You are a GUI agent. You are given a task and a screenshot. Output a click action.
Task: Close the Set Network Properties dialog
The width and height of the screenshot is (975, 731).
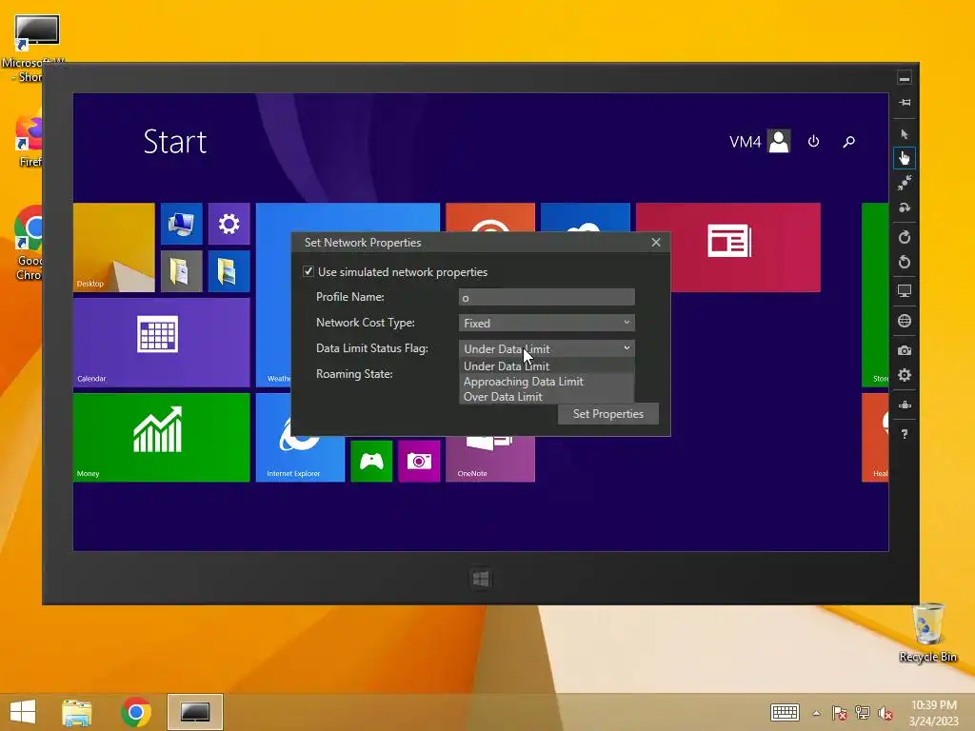tap(656, 243)
